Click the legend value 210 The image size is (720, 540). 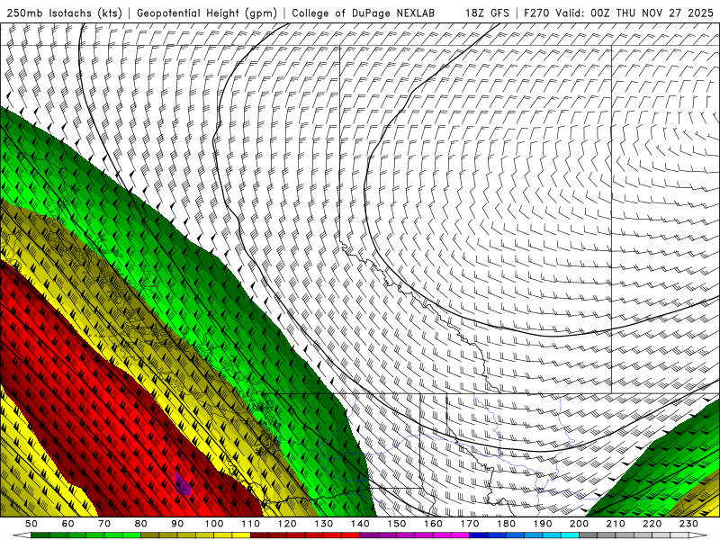tap(616, 524)
